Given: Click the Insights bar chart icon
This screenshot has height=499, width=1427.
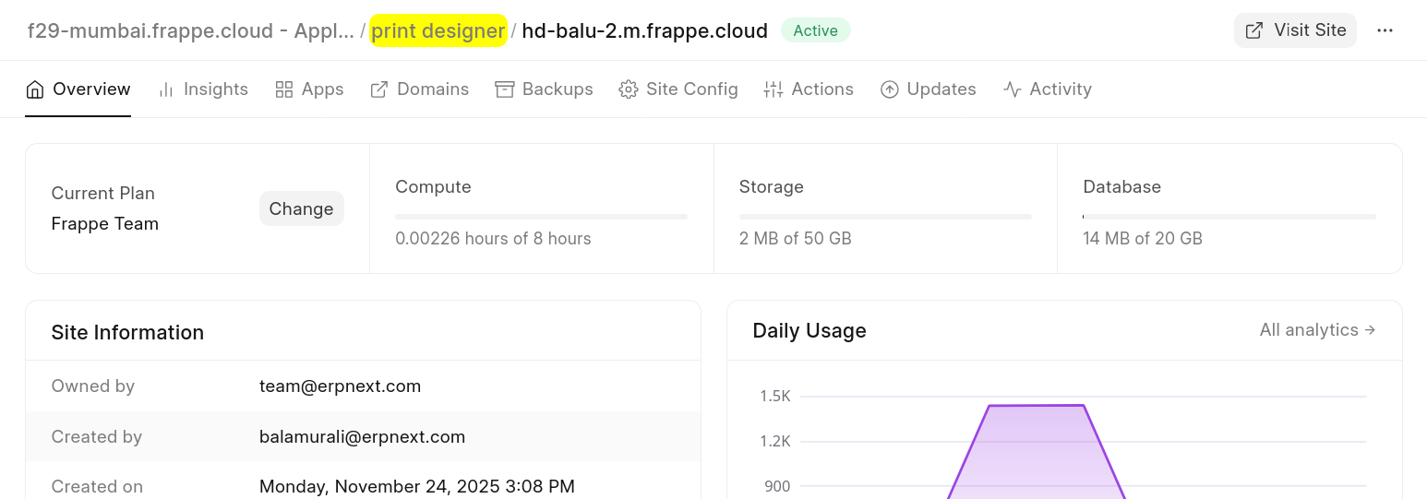Looking at the screenshot, I should point(166,89).
